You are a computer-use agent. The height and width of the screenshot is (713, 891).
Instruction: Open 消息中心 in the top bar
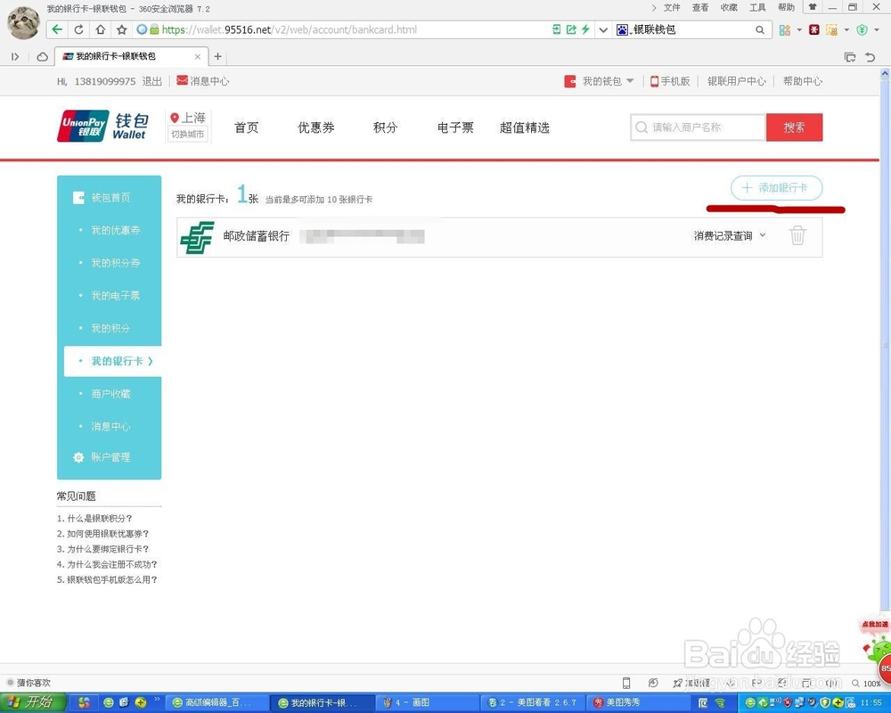click(203, 81)
